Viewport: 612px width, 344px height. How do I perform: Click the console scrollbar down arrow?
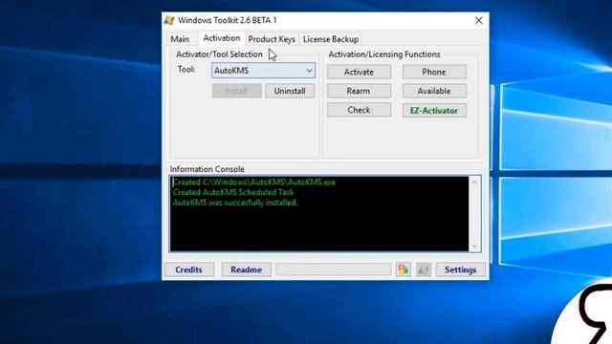[x=474, y=247]
